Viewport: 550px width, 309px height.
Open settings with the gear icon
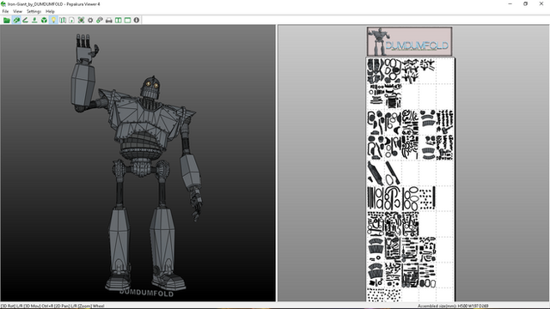coord(90,21)
